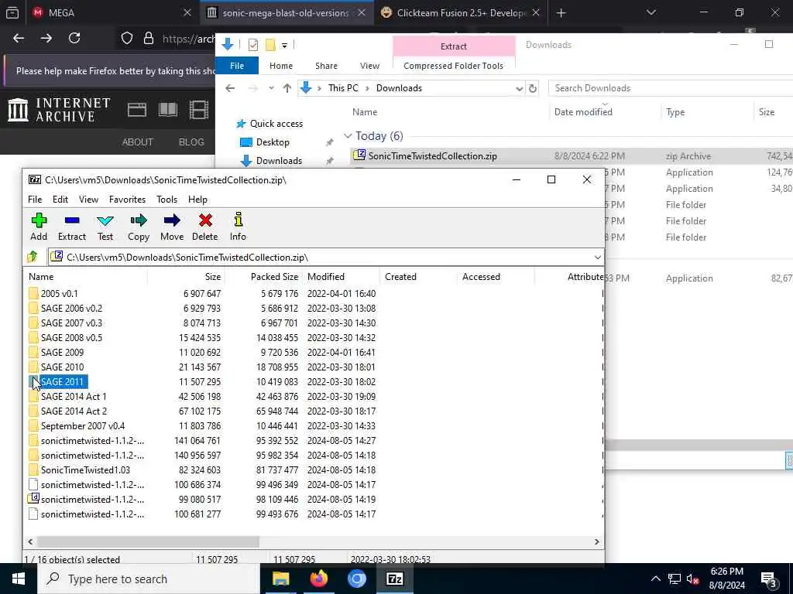Click the Add icon in 7-Zip toolbar
The image size is (793, 594).
[39, 220]
